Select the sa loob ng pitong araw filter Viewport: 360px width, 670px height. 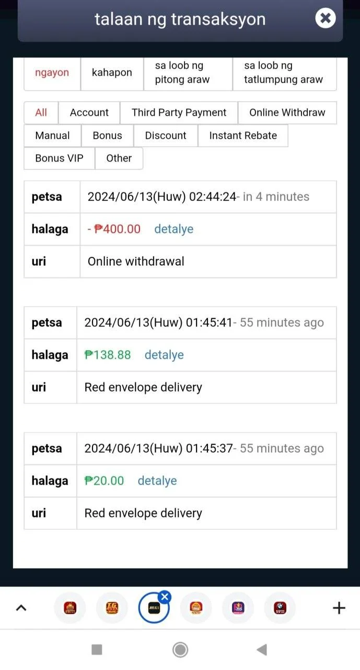pyautogui.click(x=188, y=73)
